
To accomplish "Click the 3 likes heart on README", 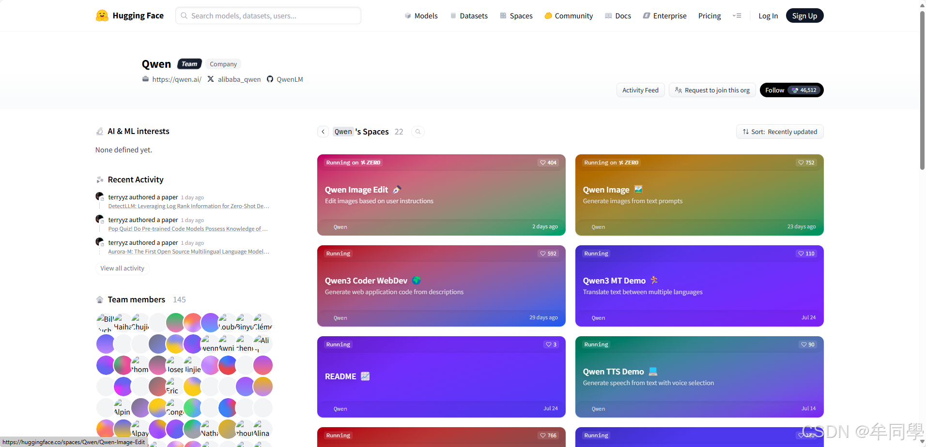I will (x=551, y=344).
